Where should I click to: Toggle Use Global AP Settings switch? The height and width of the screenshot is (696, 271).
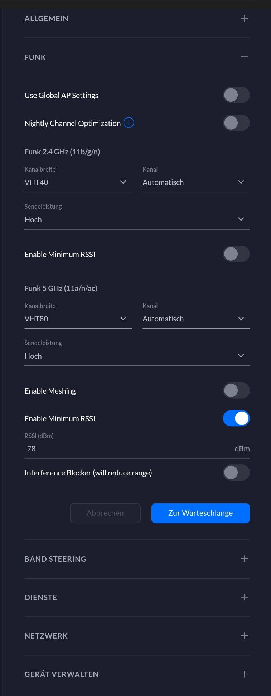tap(236, 95)
